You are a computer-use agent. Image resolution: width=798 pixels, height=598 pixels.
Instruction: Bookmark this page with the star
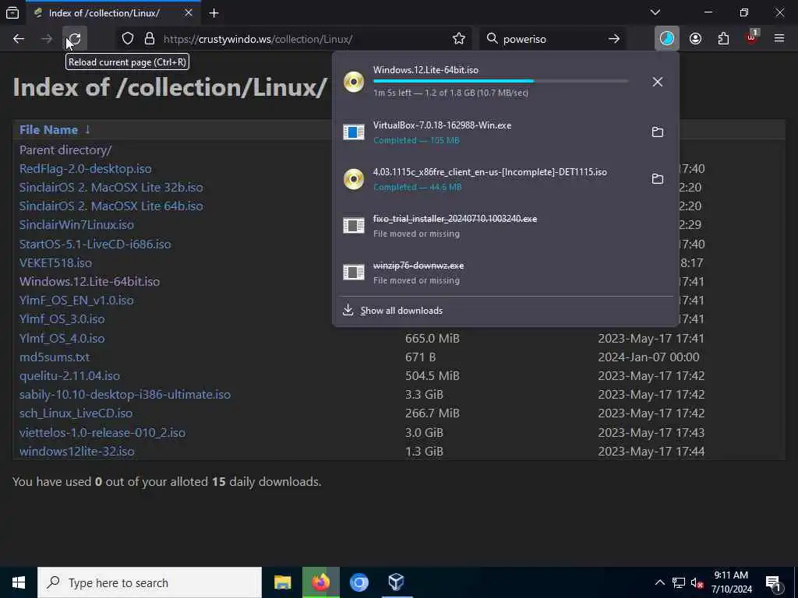pos(458,39)
